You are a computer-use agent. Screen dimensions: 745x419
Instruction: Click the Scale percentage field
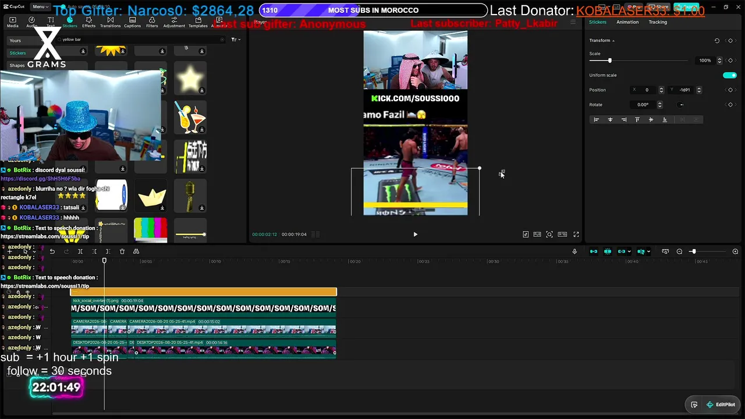(x=706, y=61)
